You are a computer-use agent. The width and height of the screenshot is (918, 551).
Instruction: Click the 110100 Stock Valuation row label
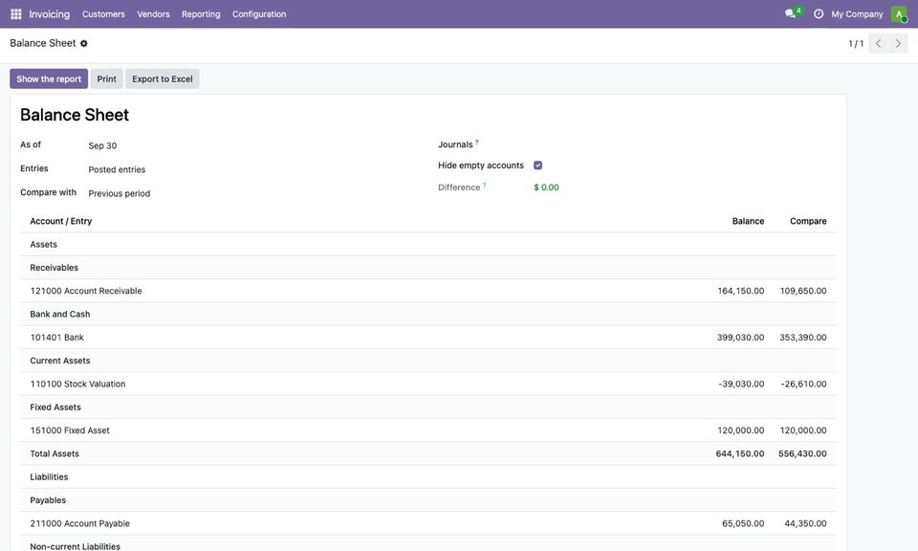[x=77, y=385]
